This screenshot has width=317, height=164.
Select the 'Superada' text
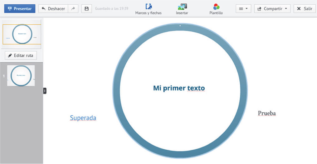coord(83,118)
